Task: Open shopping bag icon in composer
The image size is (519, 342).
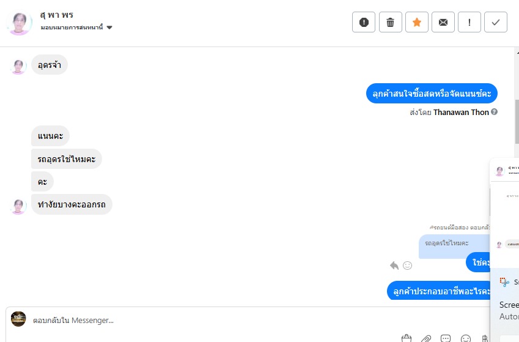Action: 407,338
